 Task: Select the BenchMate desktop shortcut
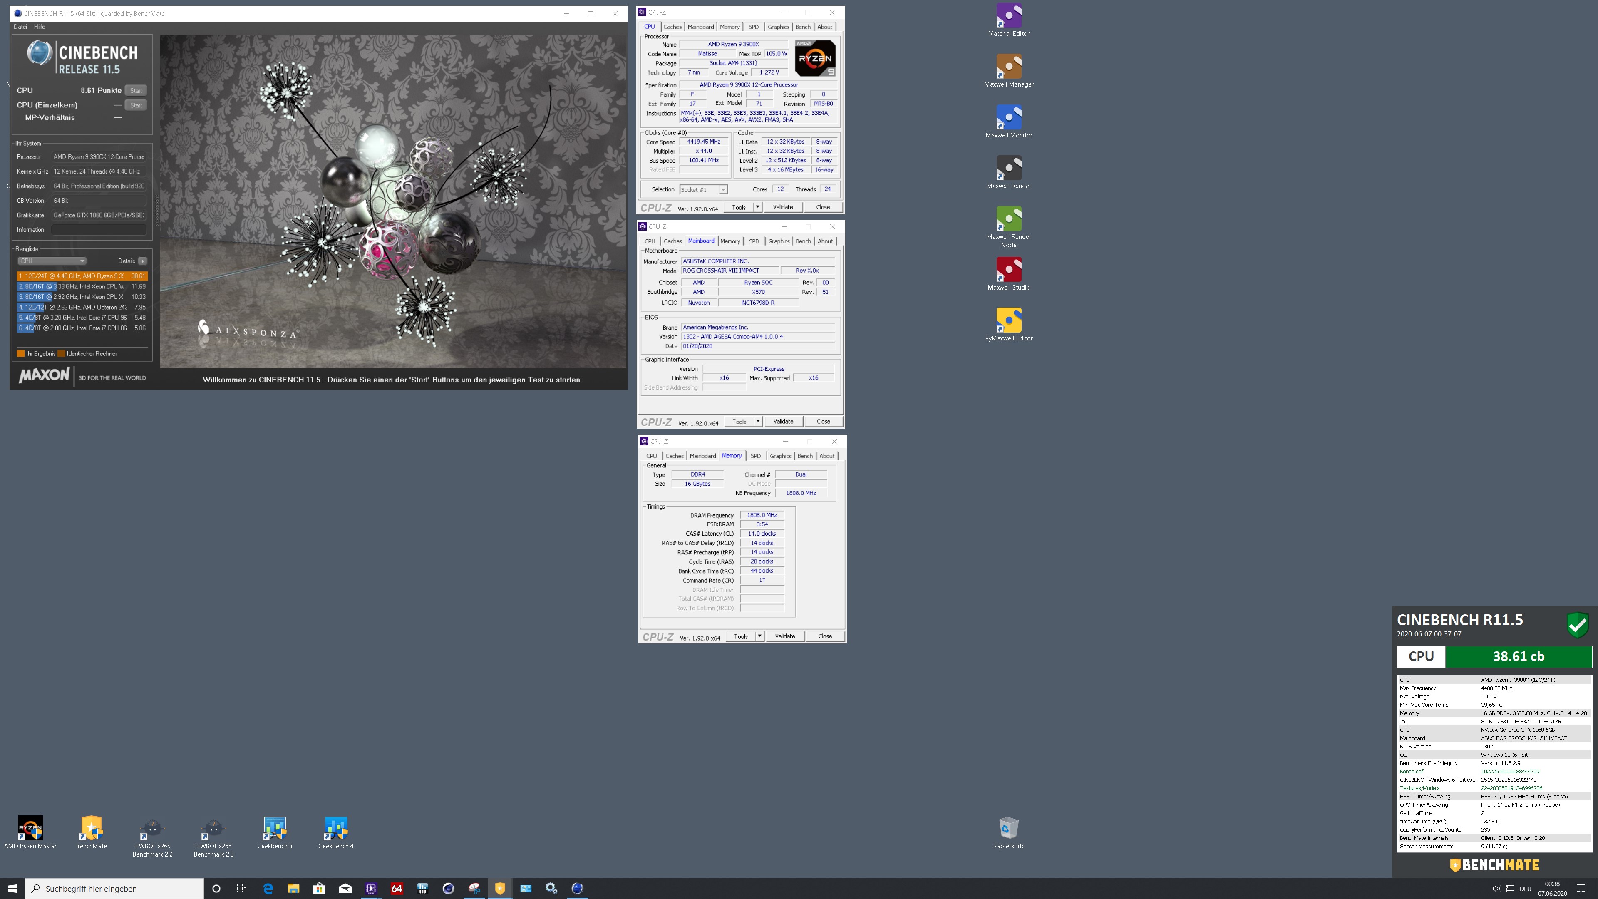91,832
